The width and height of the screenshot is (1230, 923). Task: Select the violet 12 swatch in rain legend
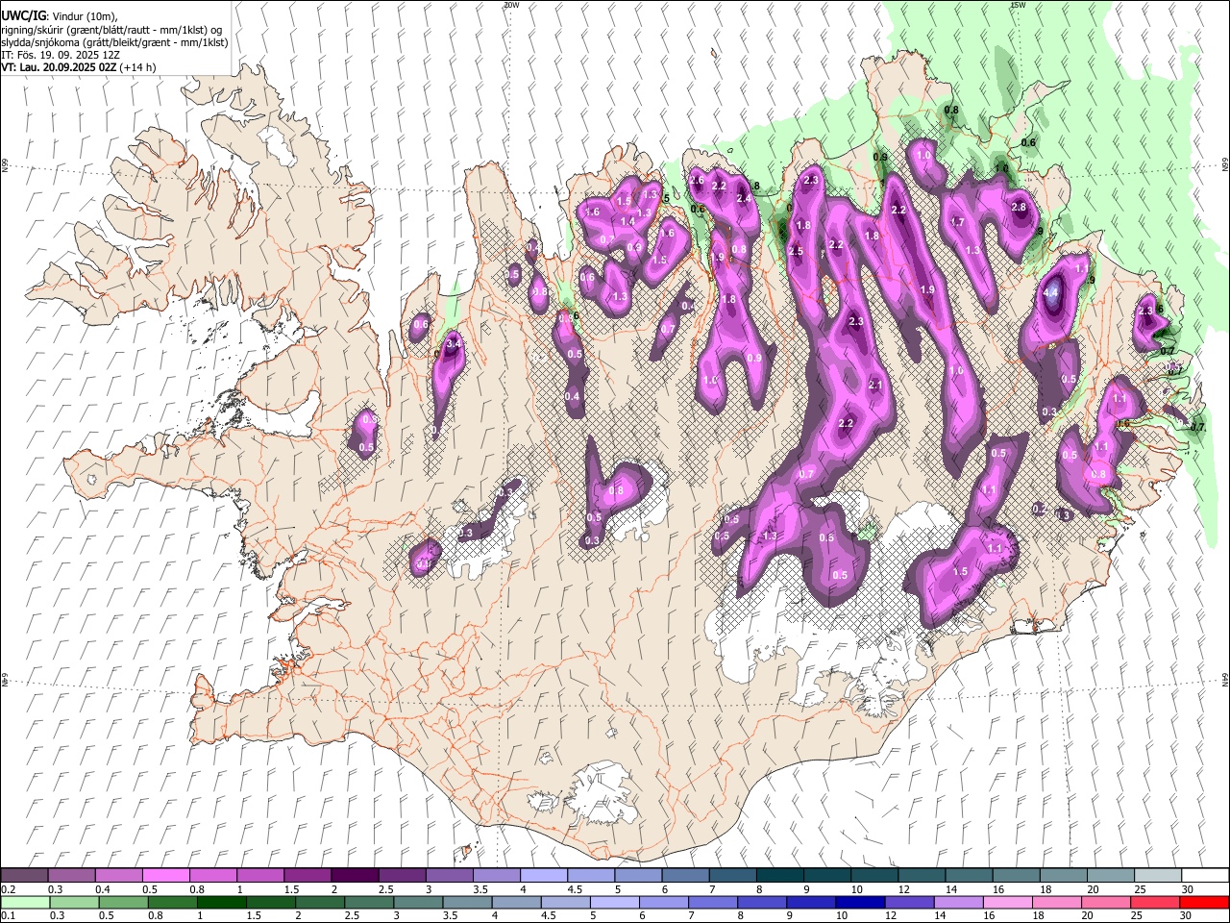pyautogui.click(x=909, y=903)
